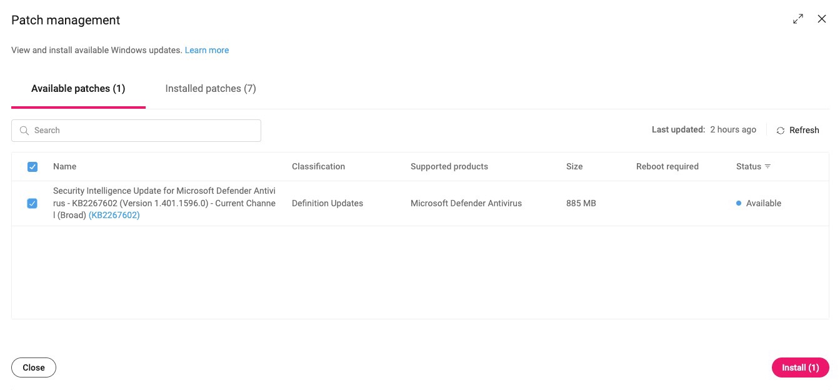Viewport: 840px width, 390px height.
Task: Click the Reboot required column header
Action: (667, 166)
